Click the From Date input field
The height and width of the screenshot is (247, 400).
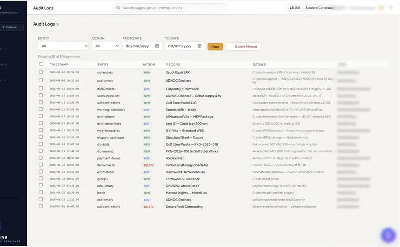142,46
